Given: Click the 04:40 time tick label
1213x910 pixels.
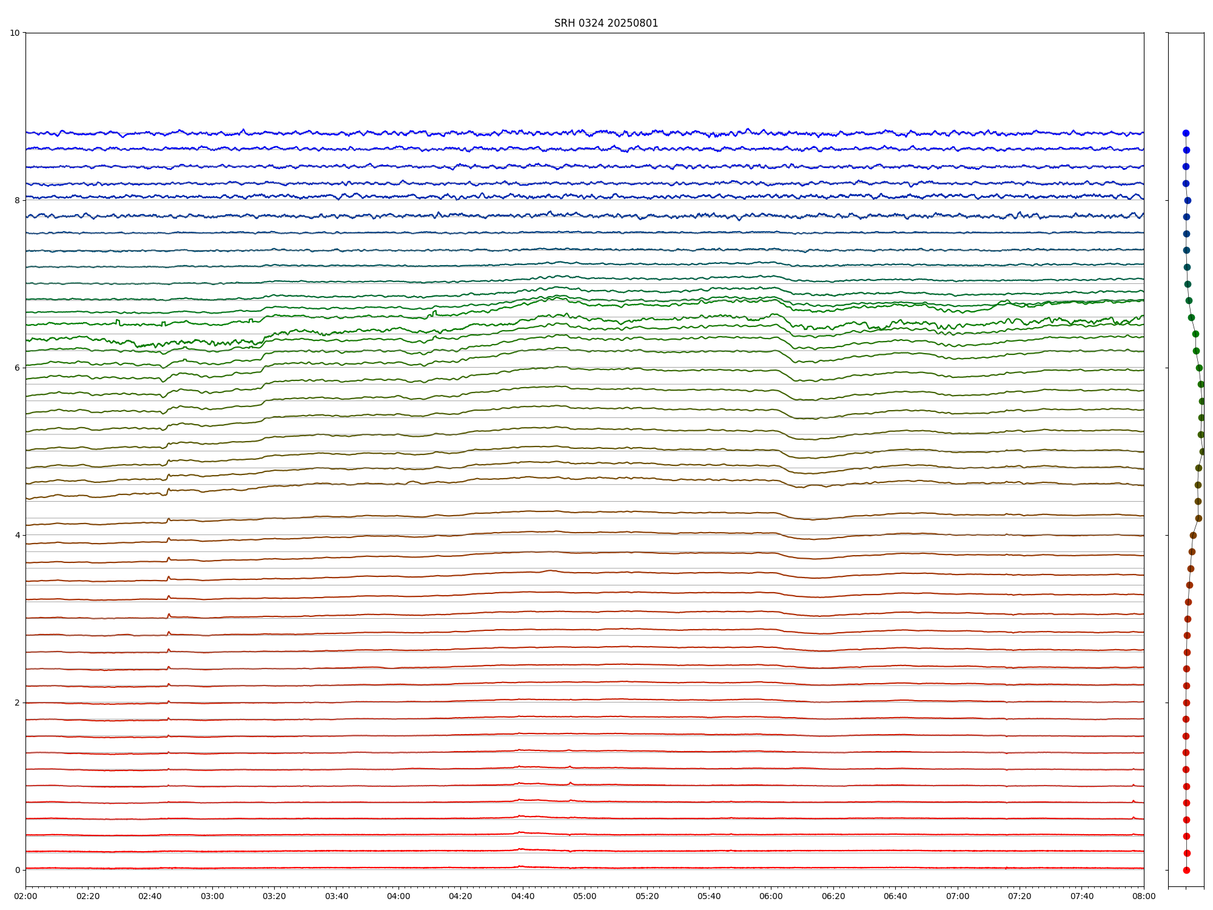Looking at the screenshot, I should point(523,896).
